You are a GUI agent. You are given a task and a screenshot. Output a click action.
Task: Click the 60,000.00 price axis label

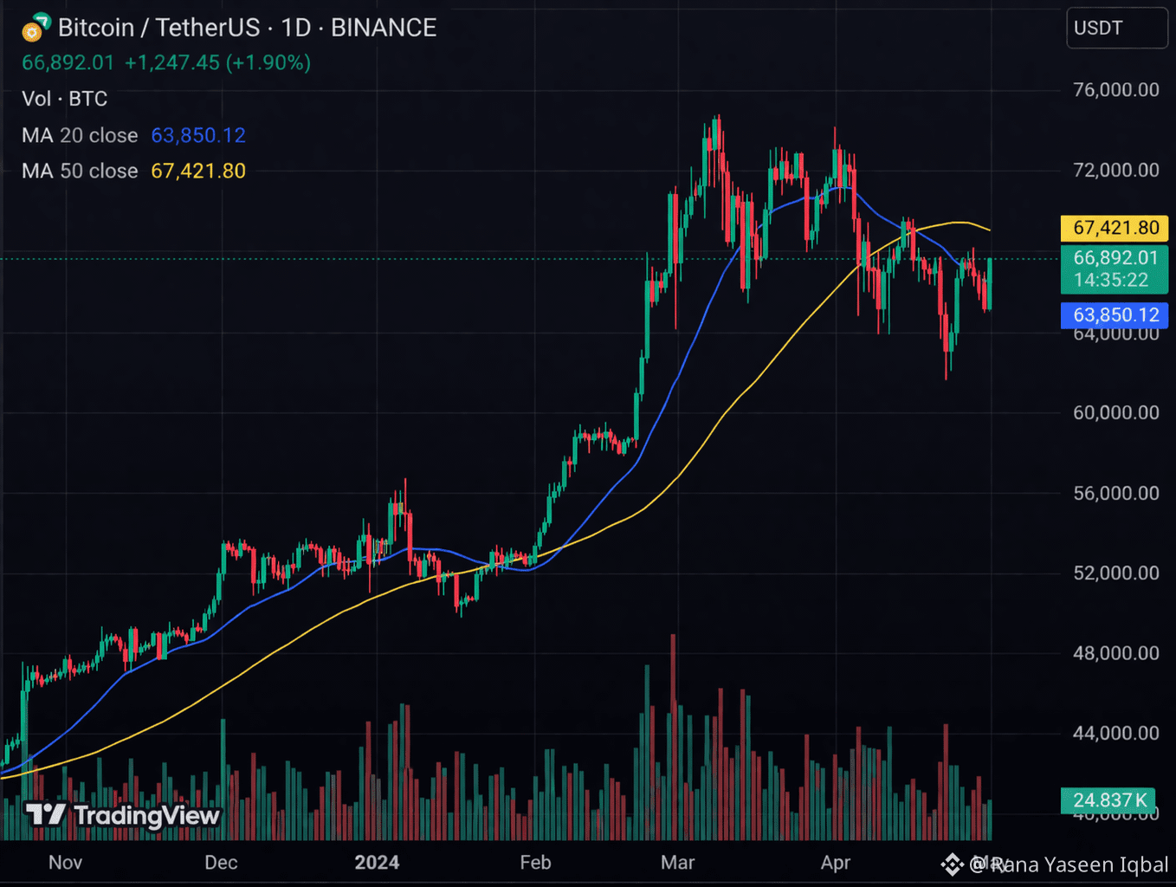point(1116,412)
